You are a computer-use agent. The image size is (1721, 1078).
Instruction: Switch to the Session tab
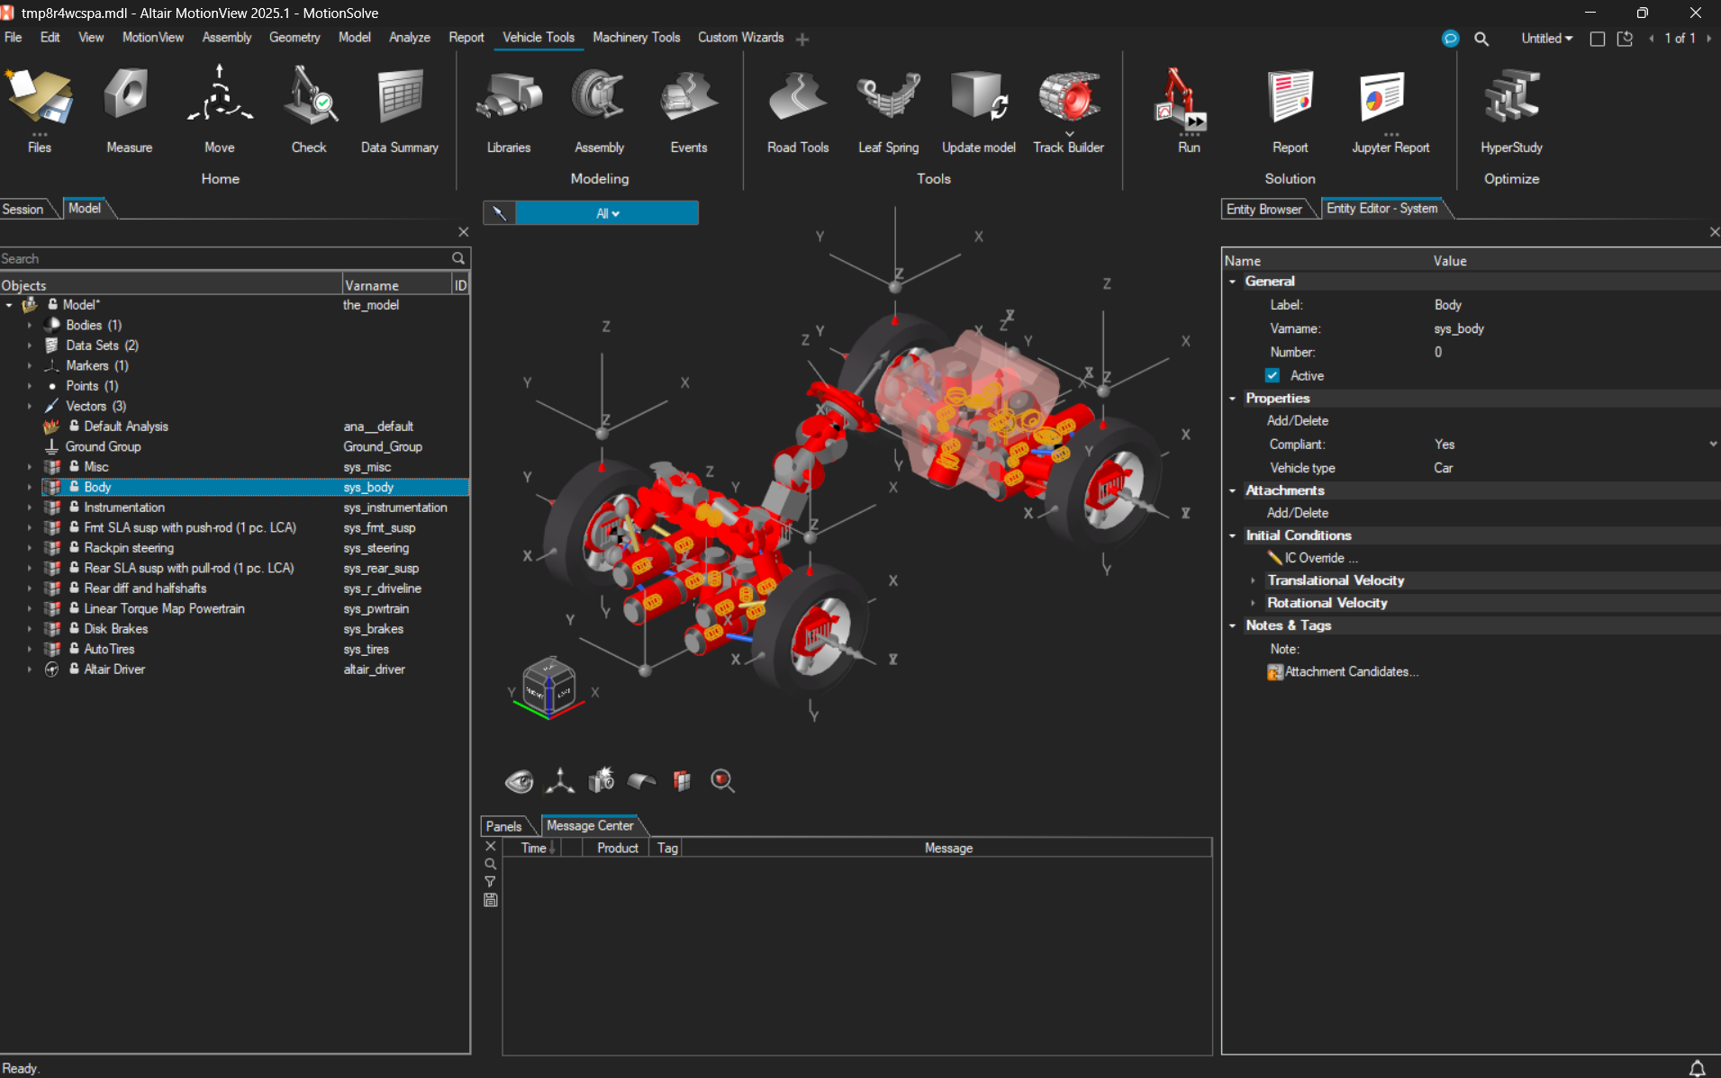click(23, 209)
